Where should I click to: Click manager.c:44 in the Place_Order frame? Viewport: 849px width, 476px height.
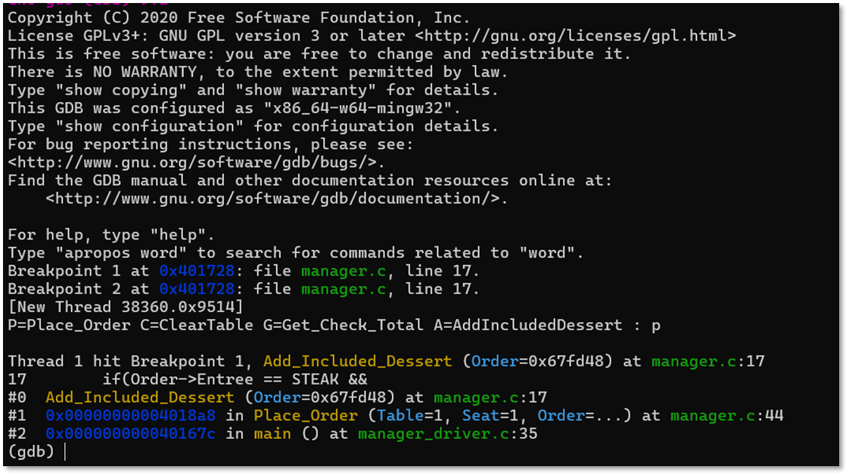726,416
